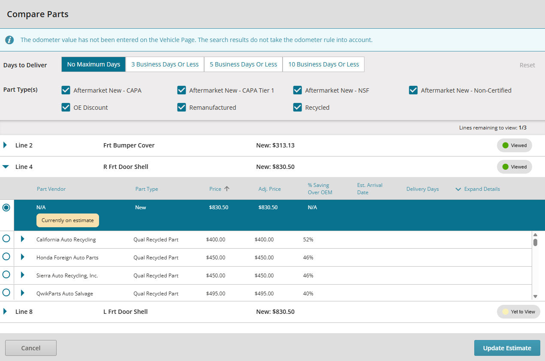Disable the OE Discount checkbox
The image size is (545, 361).
pos(66,107)
